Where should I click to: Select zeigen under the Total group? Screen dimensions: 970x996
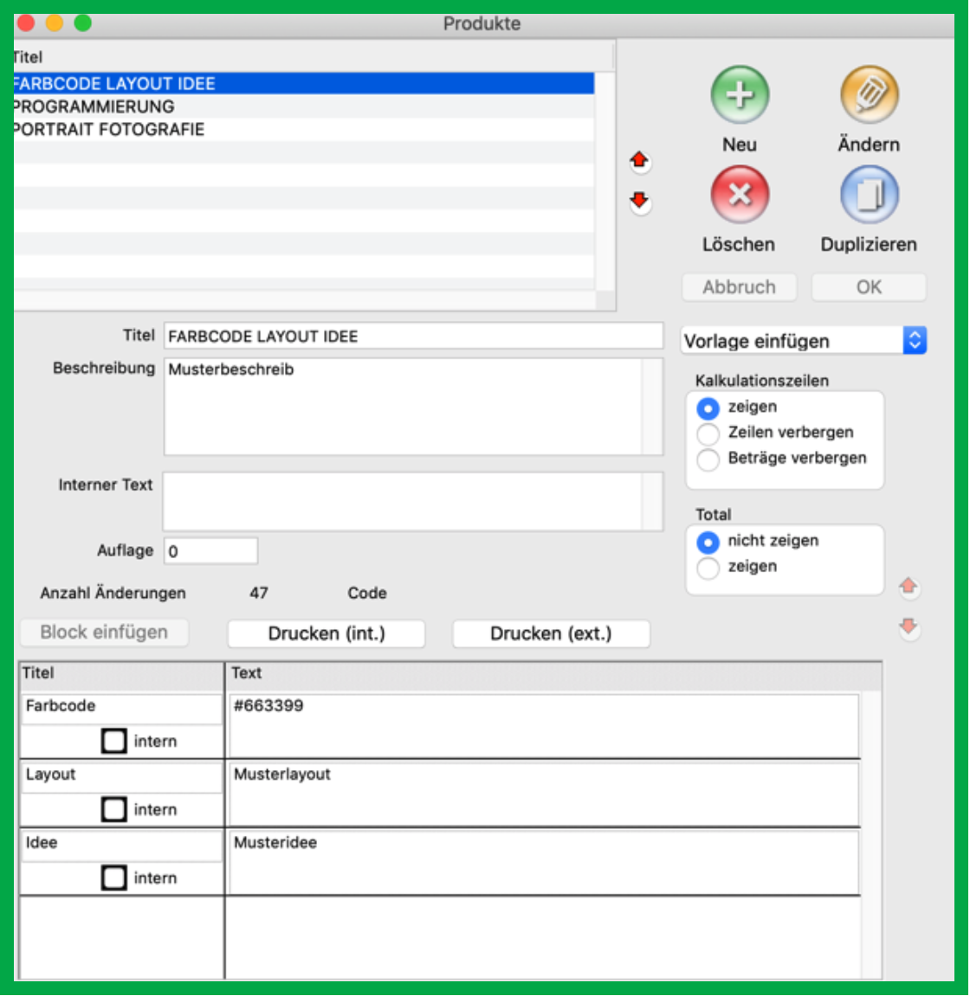[x=708, y=568]
